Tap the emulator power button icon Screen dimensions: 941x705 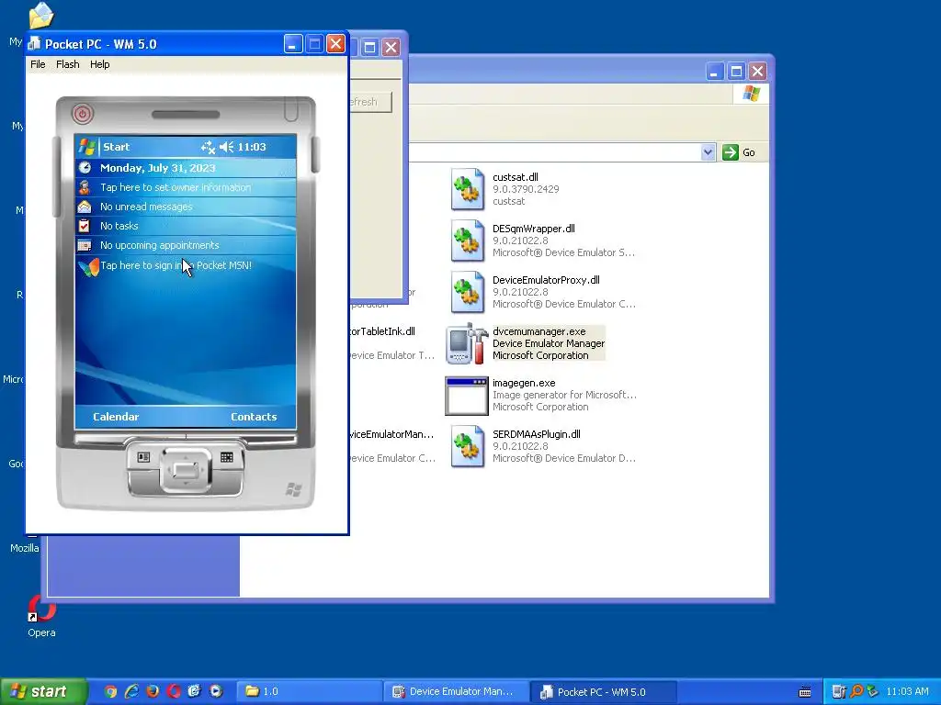click(83, 114)
